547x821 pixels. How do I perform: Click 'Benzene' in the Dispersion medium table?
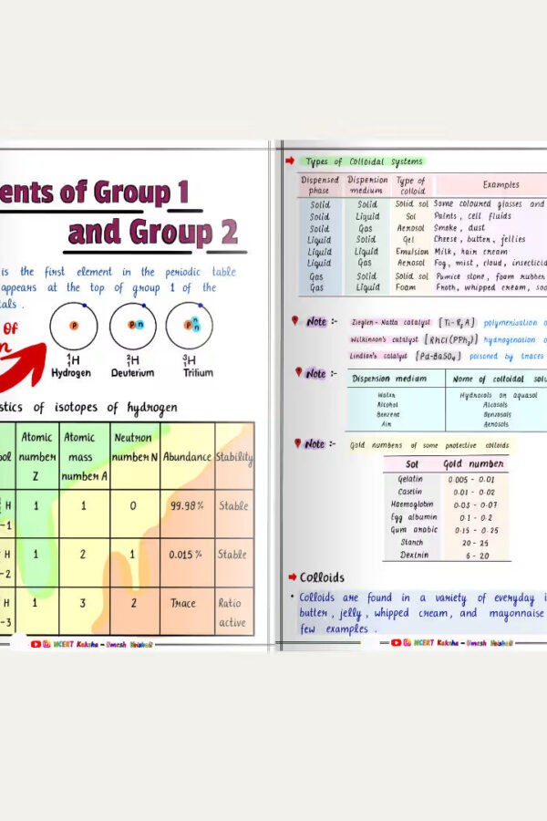point(387,414)
